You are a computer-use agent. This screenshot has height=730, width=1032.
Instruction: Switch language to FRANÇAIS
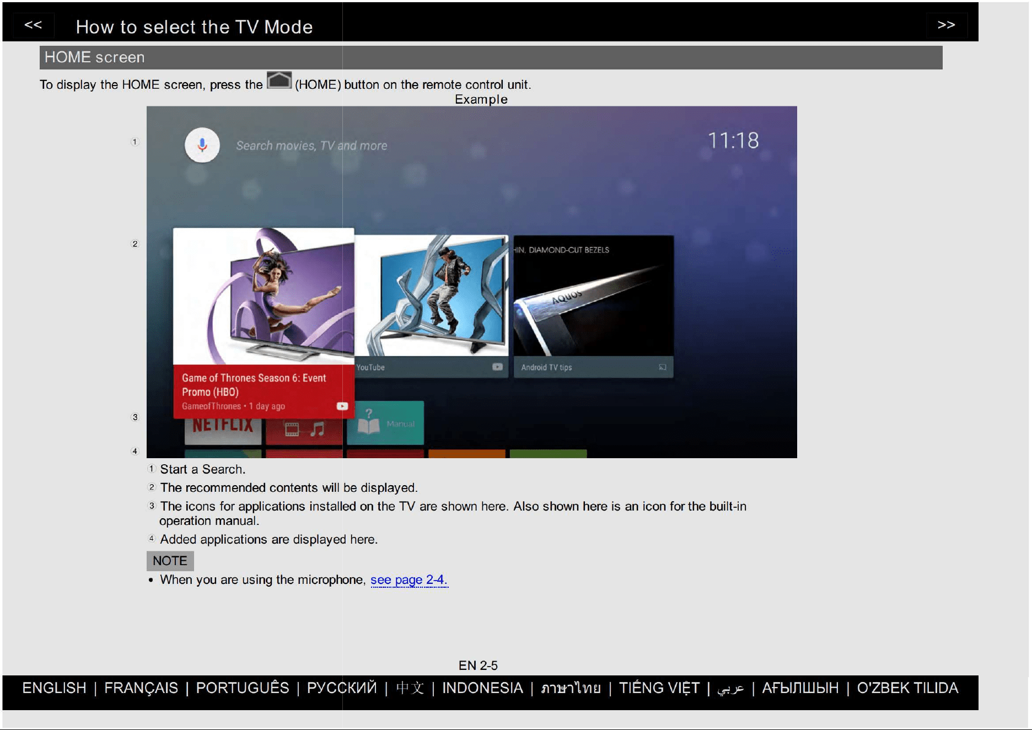(141, 688)
